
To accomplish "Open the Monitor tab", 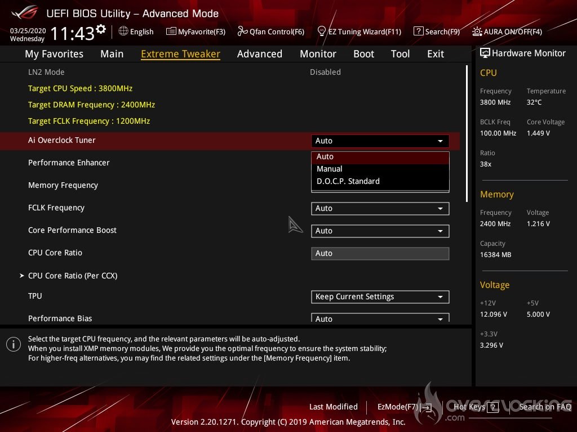I will pyautogui.click(x=318, y=54).
